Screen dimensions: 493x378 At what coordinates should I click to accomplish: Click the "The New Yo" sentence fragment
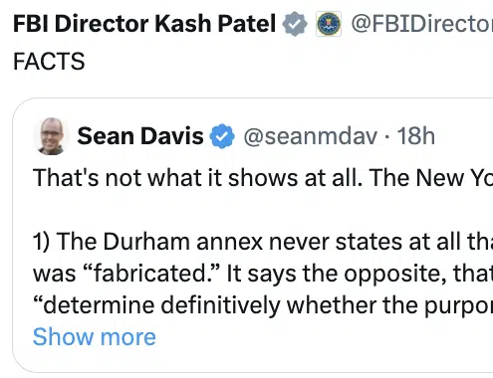pos(431,177)
